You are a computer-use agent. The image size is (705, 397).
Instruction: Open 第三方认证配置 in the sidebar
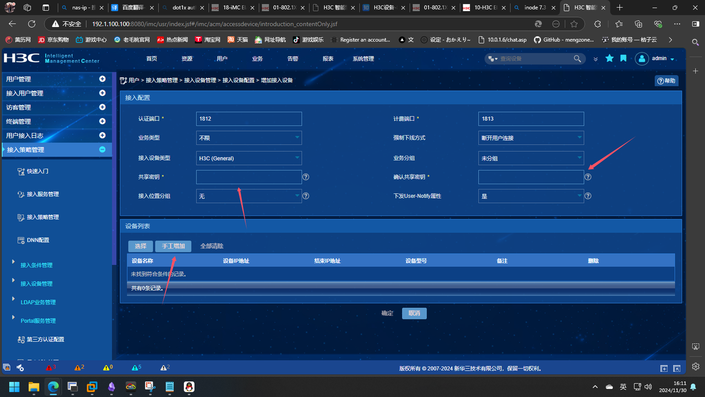[45, 340]
